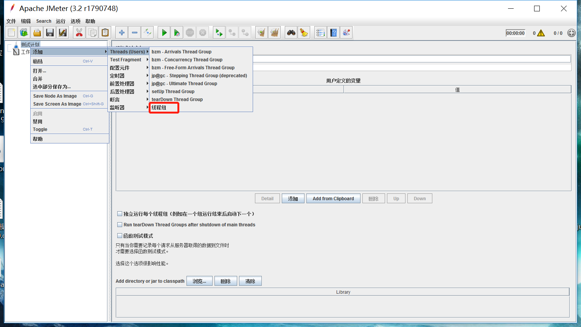The width and height of the screenshot is (581, 327).
Task: Toggle Run tearDown Thread Groups checkbox
Action: 120,224
